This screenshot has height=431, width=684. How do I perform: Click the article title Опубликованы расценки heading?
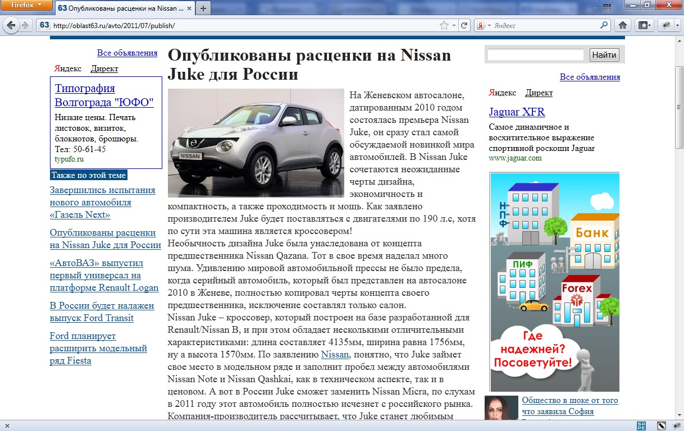(309, 65)
